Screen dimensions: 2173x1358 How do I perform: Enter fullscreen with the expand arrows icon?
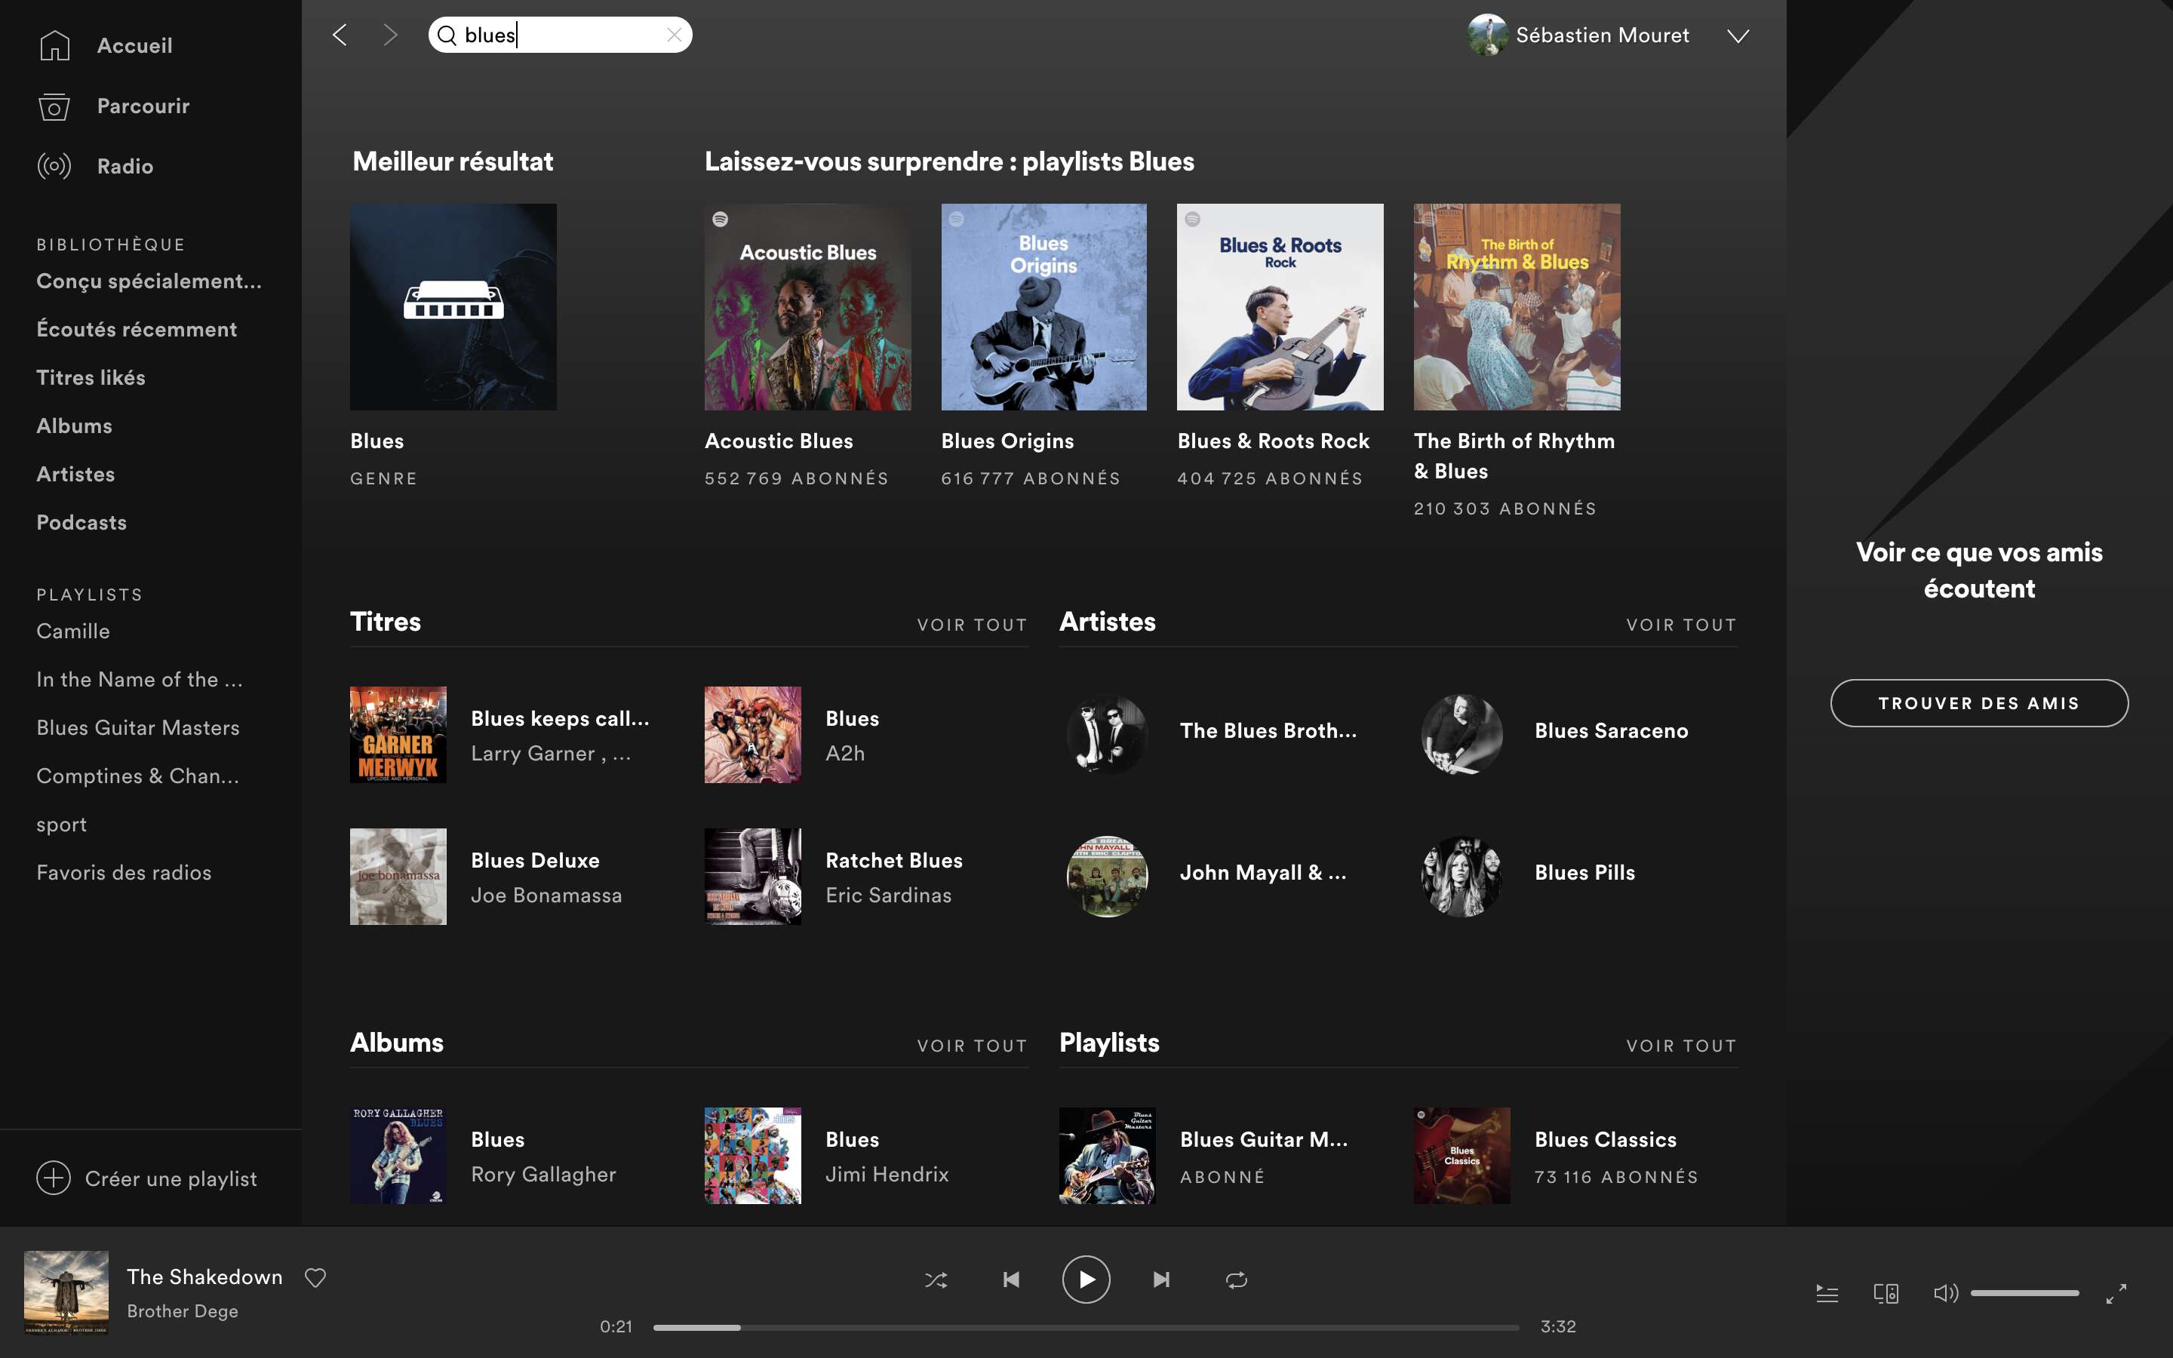2116,1293
